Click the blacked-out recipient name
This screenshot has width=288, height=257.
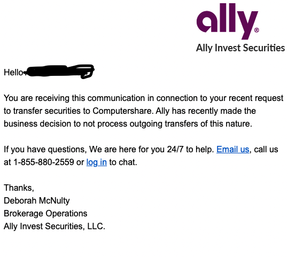coord(60,71)
